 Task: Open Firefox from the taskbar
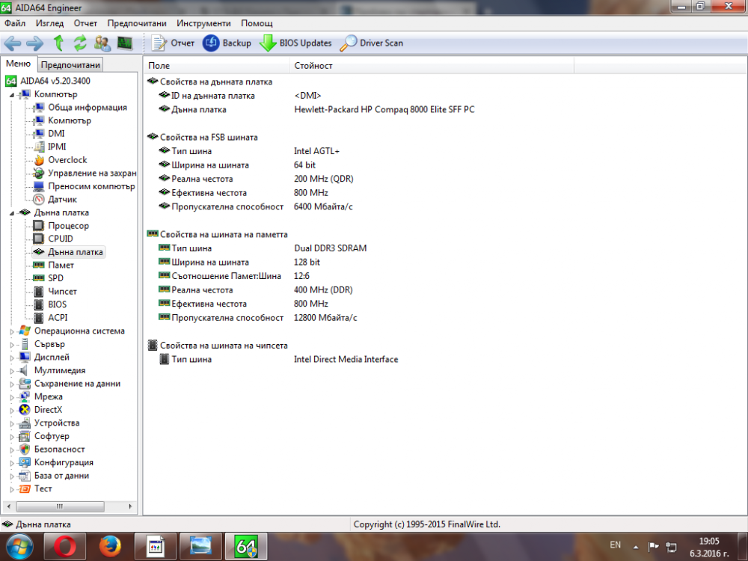(x=110, y=547)
